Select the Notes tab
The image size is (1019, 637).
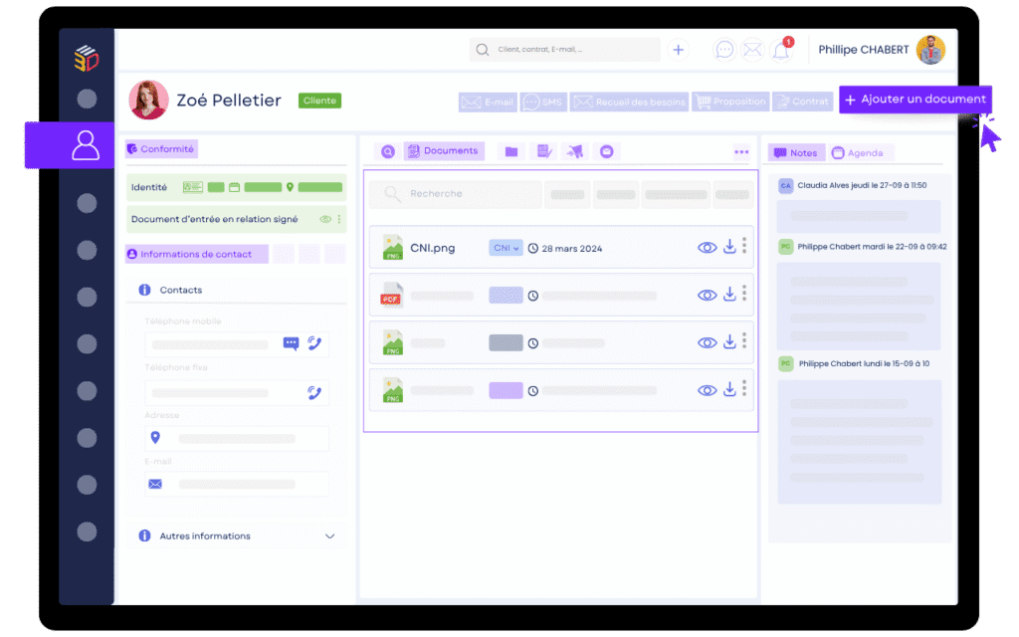tap(796, 152)
